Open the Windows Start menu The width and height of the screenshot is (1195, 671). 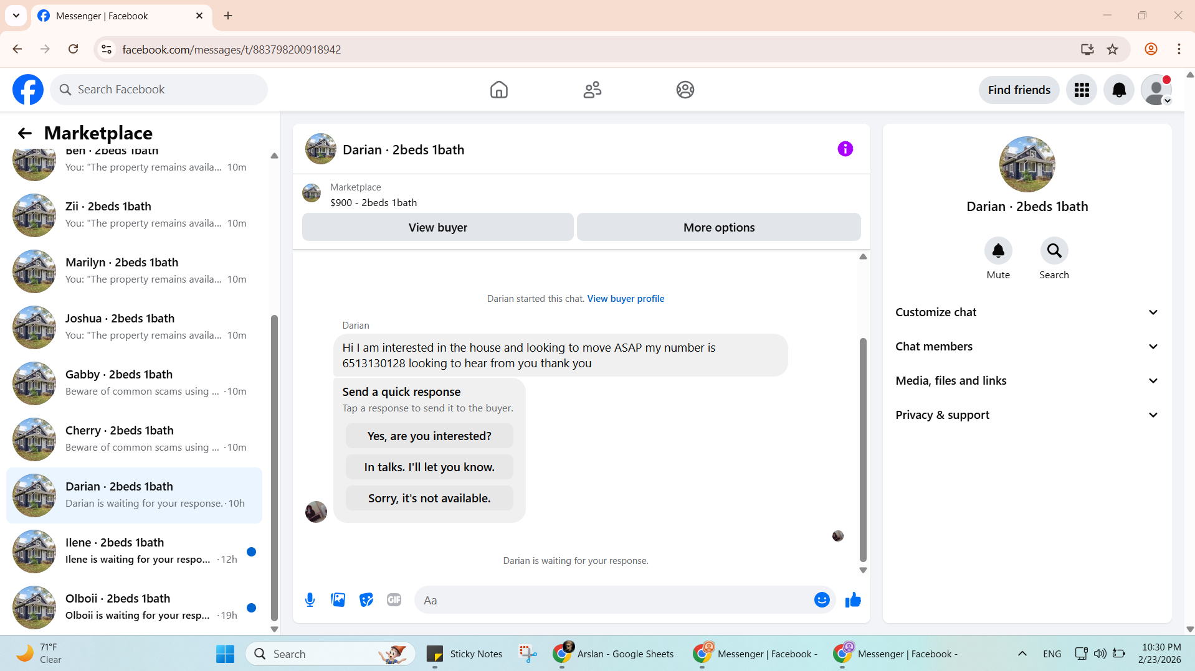click(225, 654)
